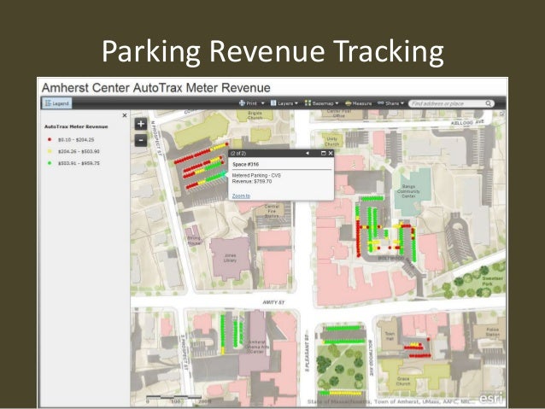
Task: Click Kellogg Ave street label
Action: pyautogui.click(x=467, y=123)
